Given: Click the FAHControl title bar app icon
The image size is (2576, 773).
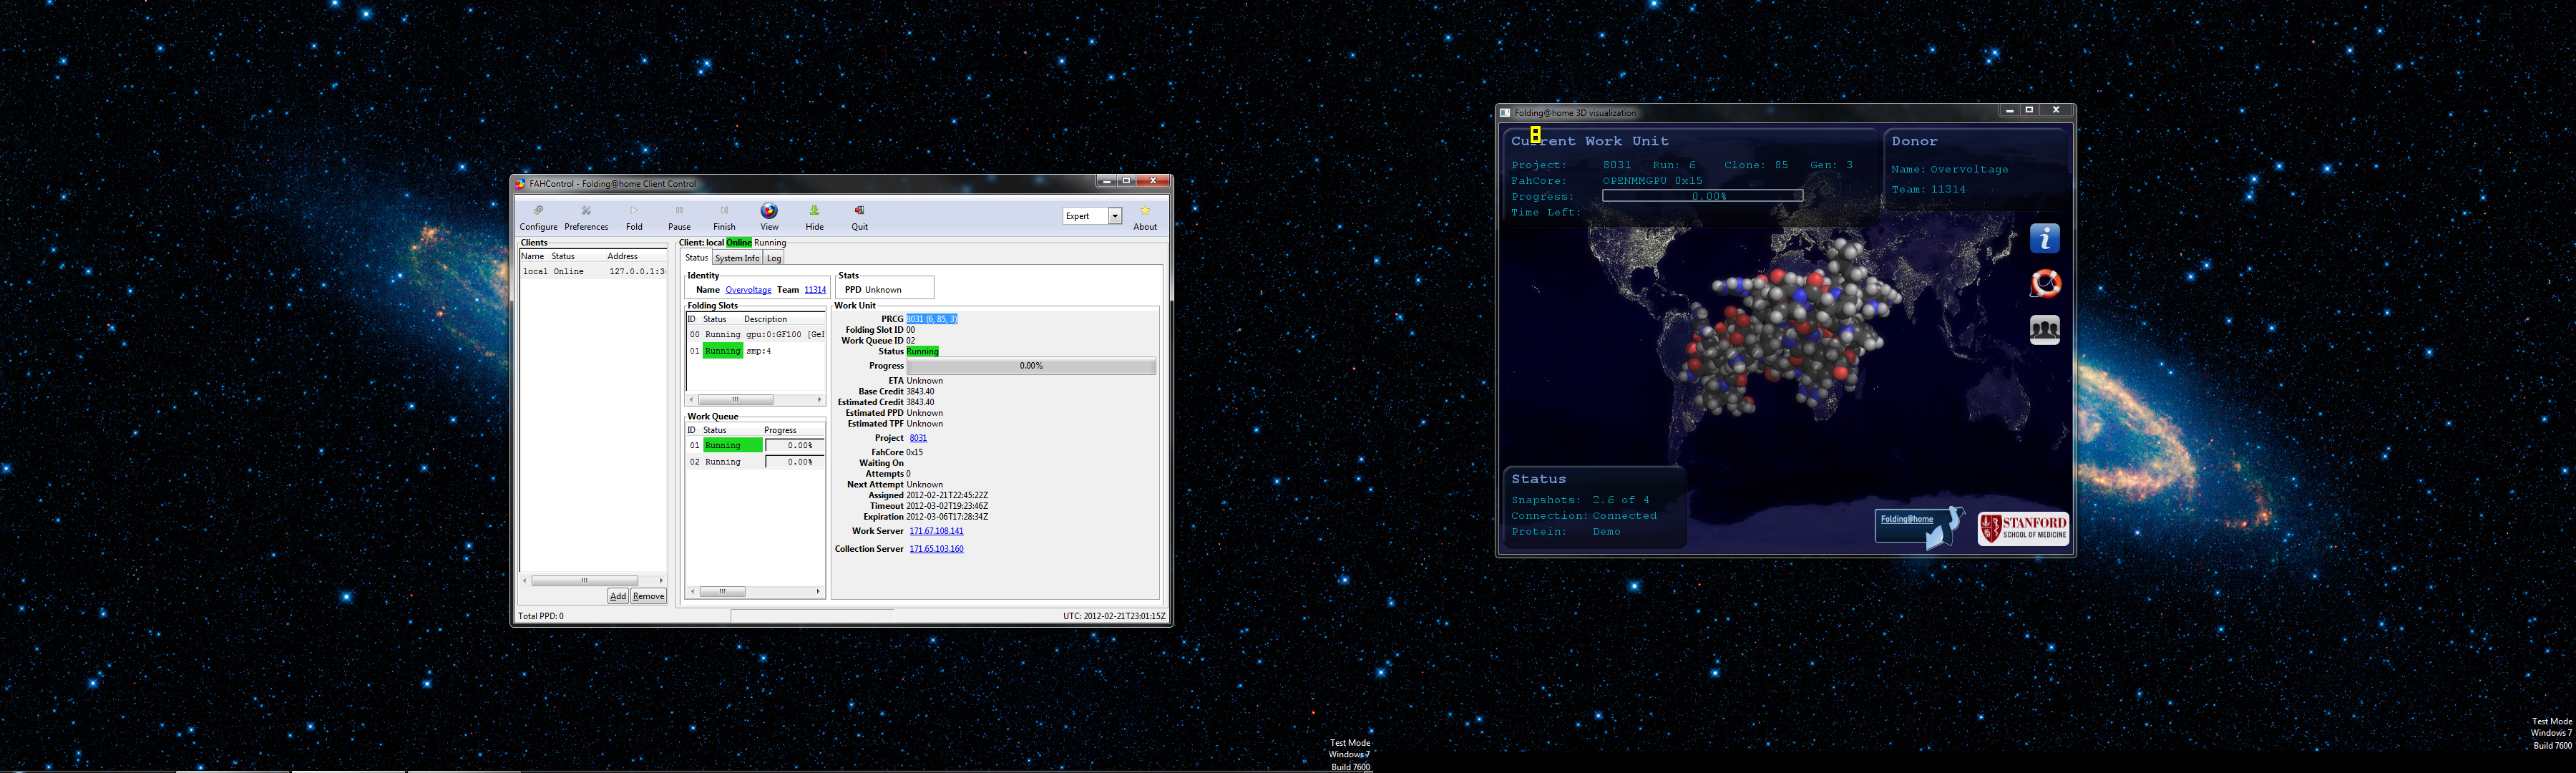Looking at the screenshot, I should [x=520, y=184].
